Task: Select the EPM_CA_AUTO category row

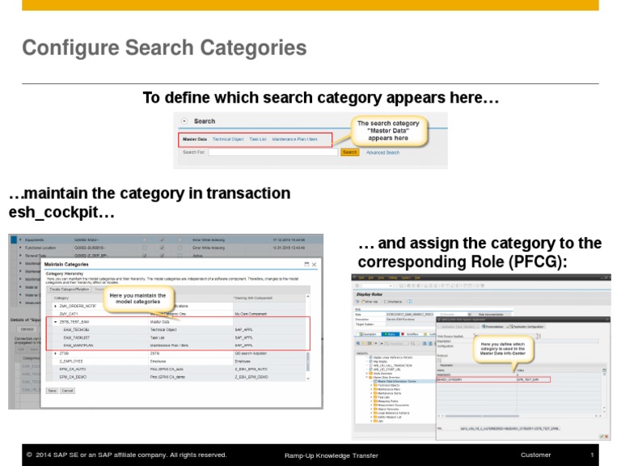Action: click(x=176, y=369)
